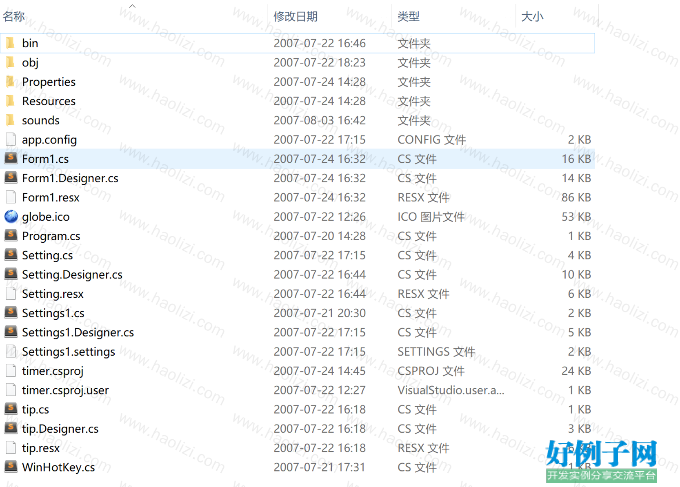Click the Form1.resx file icon
Image resolution: width=680 pixels, height=487 pixels.
[x=11, y=197]
